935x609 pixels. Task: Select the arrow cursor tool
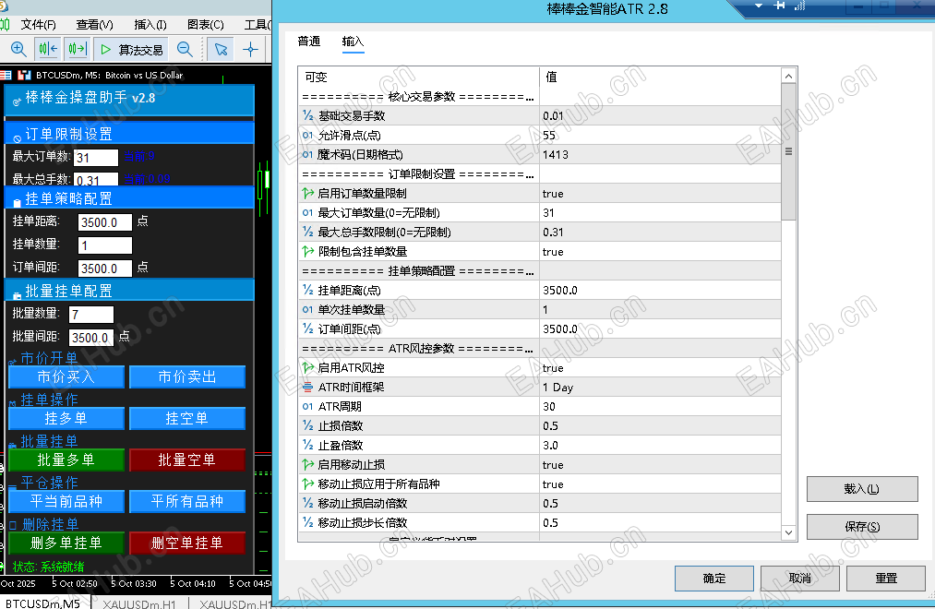click(x=222, y=49)
